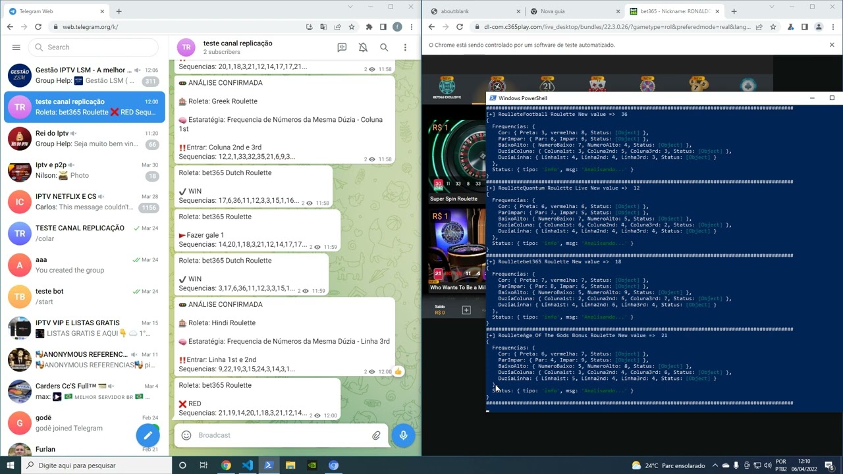The width and height of the screenshot is (843, 474).
Task: Open teste bot chat
Action: pyautogui.click(x=84, y=296)
